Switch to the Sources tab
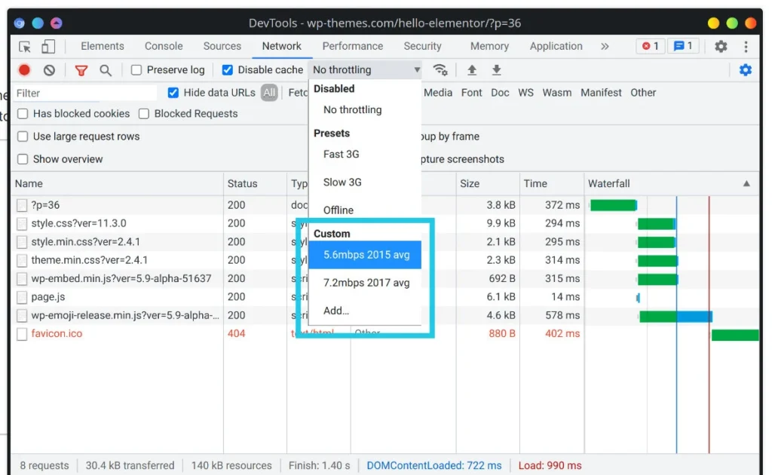Viewport: 772px width, 475px height. pyautogui.click(x=222, y=46)
